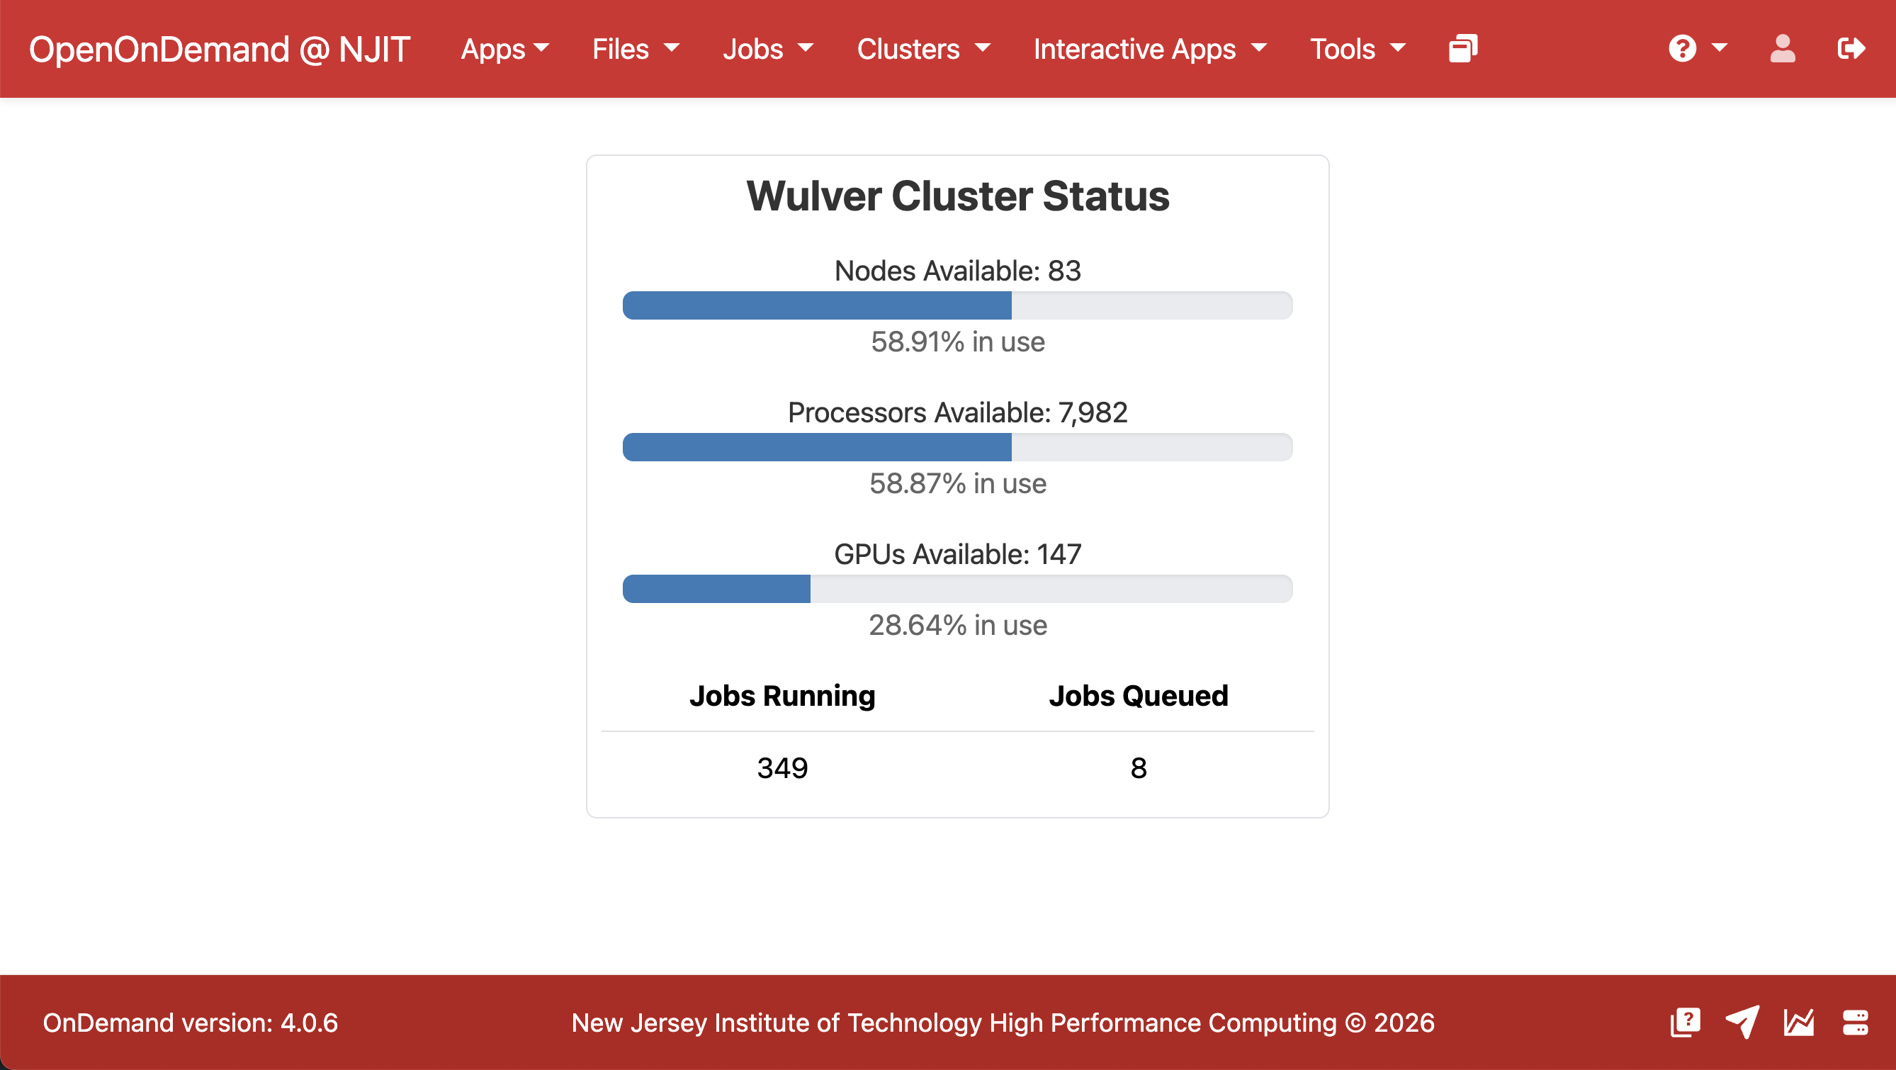Open My Interactive Sessions windows icon
Image resolution: width=1896 pixels, height=1070 pixels.
click(1462, 49)
